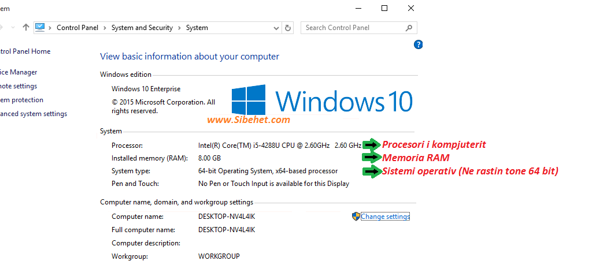Click the 64-bit Operating System value
This screenshot has height=272, width=607.
click(268, 171)
